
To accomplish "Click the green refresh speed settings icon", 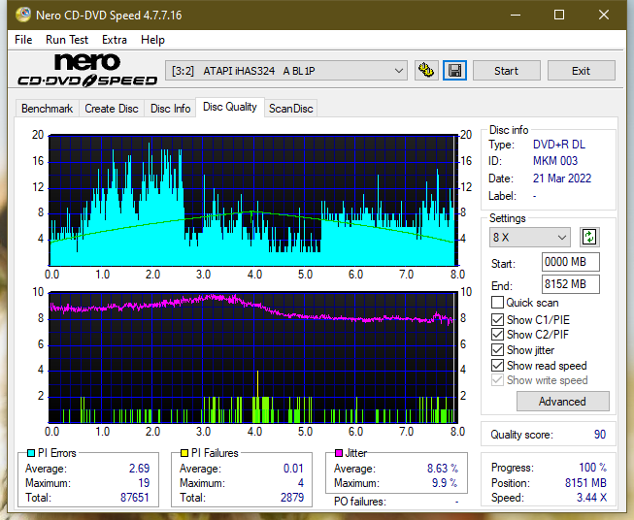I will point(589,237).
